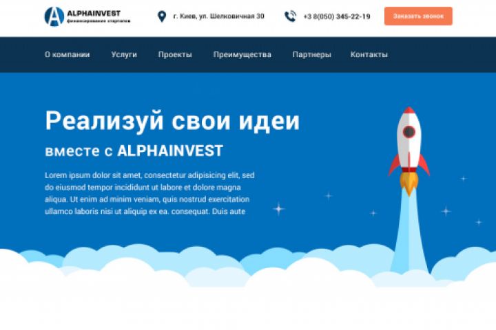Open the О компании menu item

pyautogui.click(x=67, y=54)
